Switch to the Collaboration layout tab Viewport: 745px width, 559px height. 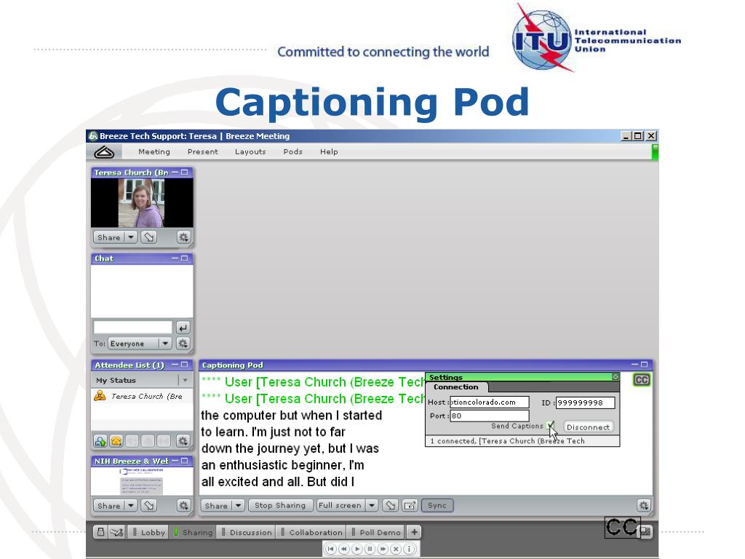tap(311, 532)
